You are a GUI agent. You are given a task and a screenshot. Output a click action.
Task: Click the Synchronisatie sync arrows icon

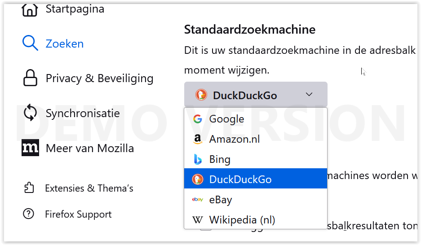[x=30, y=113]
